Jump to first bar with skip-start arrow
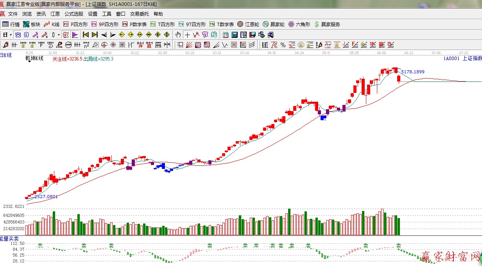The height and width of the screenshot is (266, 482). pyautogui.click(x=86, y=35)
